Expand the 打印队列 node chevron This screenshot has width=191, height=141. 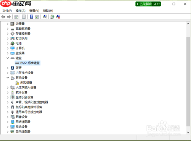8,39
